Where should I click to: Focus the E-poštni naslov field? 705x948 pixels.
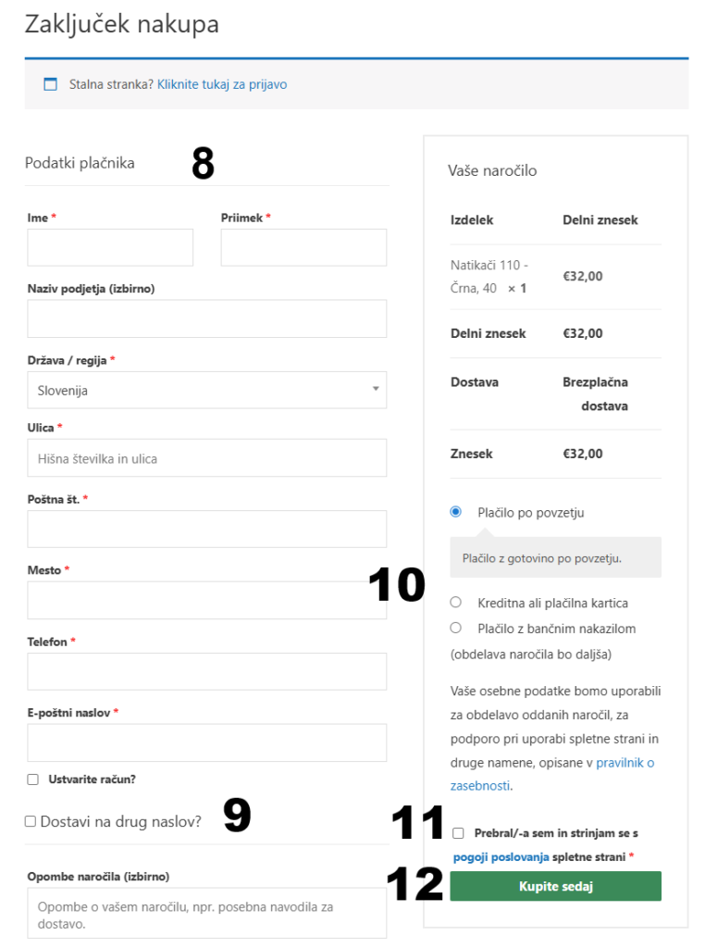207,742
